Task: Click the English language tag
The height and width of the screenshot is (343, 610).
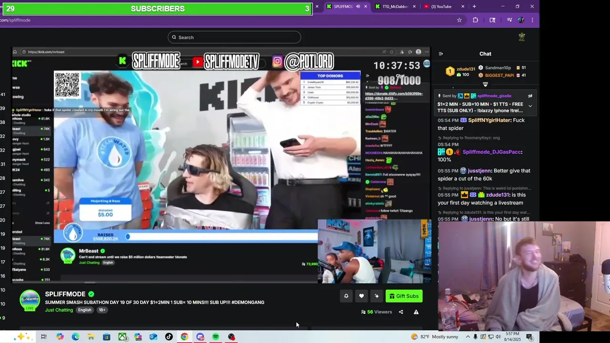Action: 84,310
